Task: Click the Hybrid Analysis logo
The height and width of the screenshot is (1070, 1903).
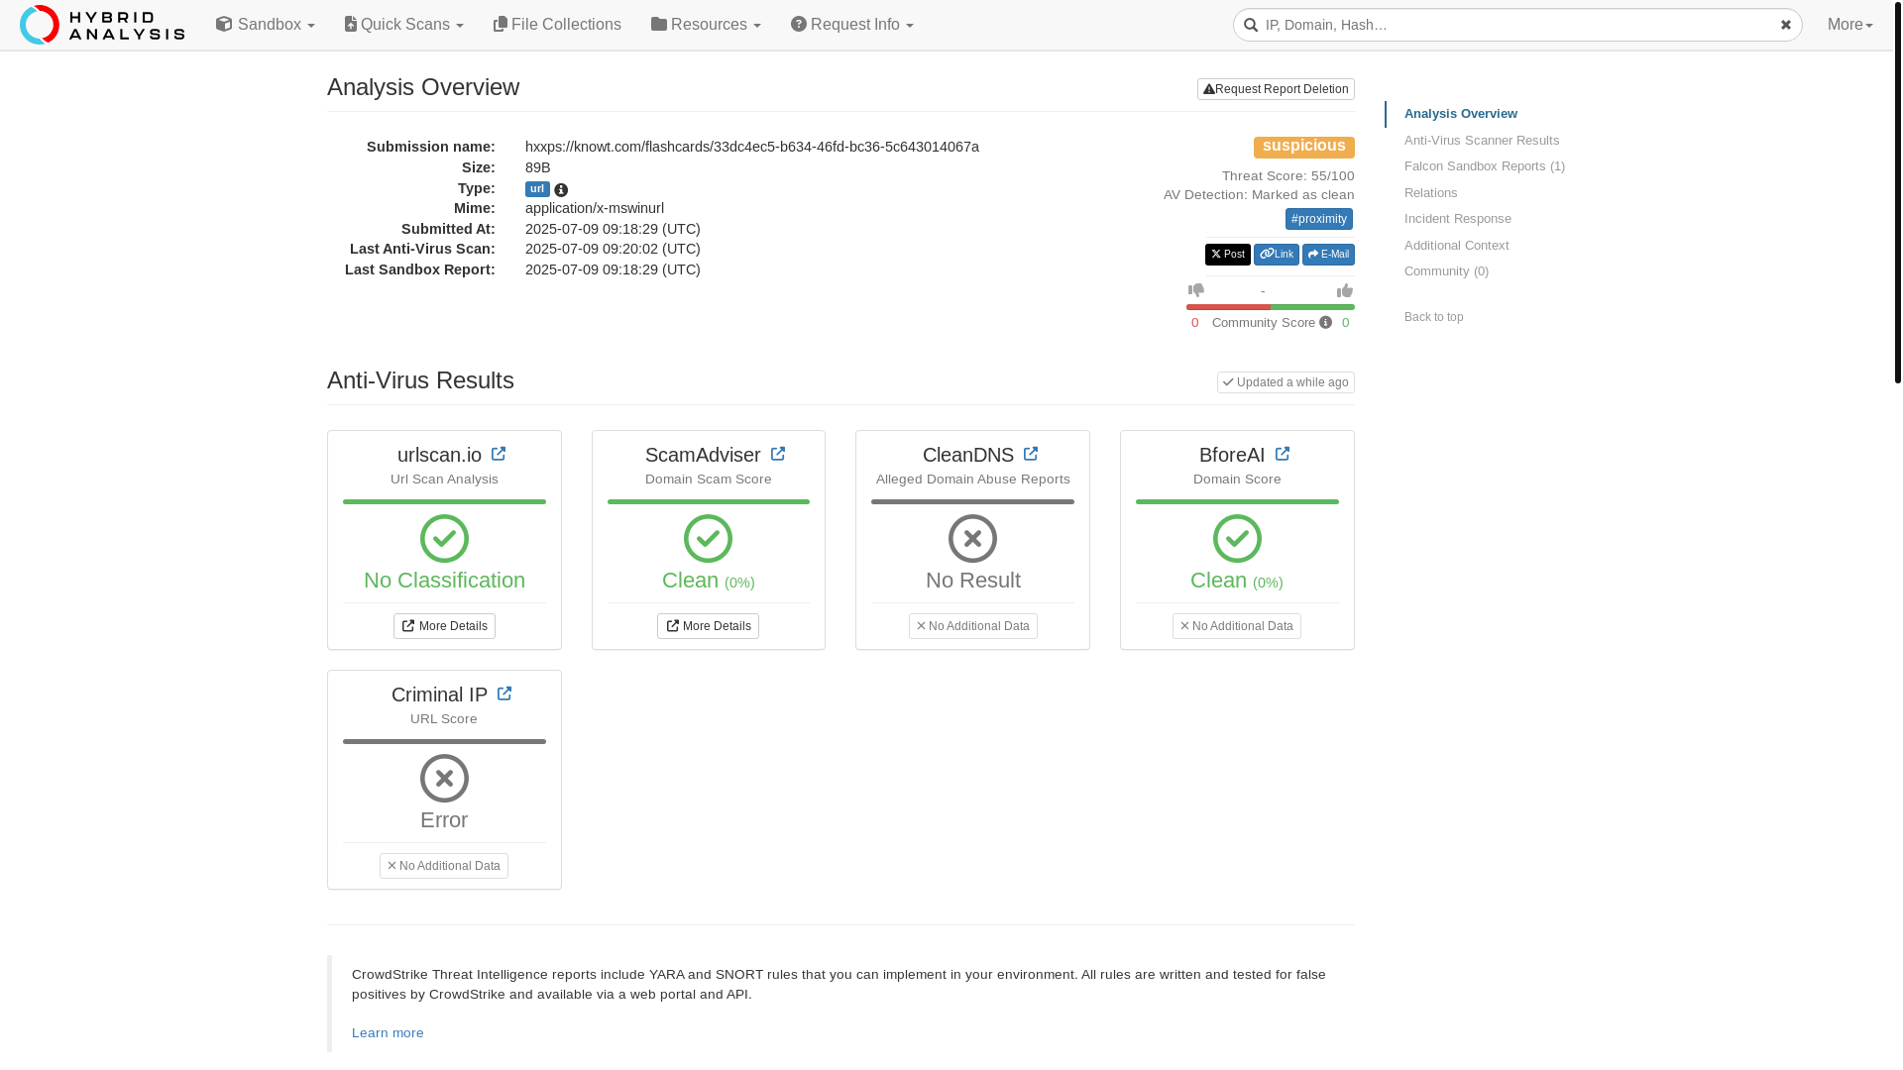Action: click(102, 25)
